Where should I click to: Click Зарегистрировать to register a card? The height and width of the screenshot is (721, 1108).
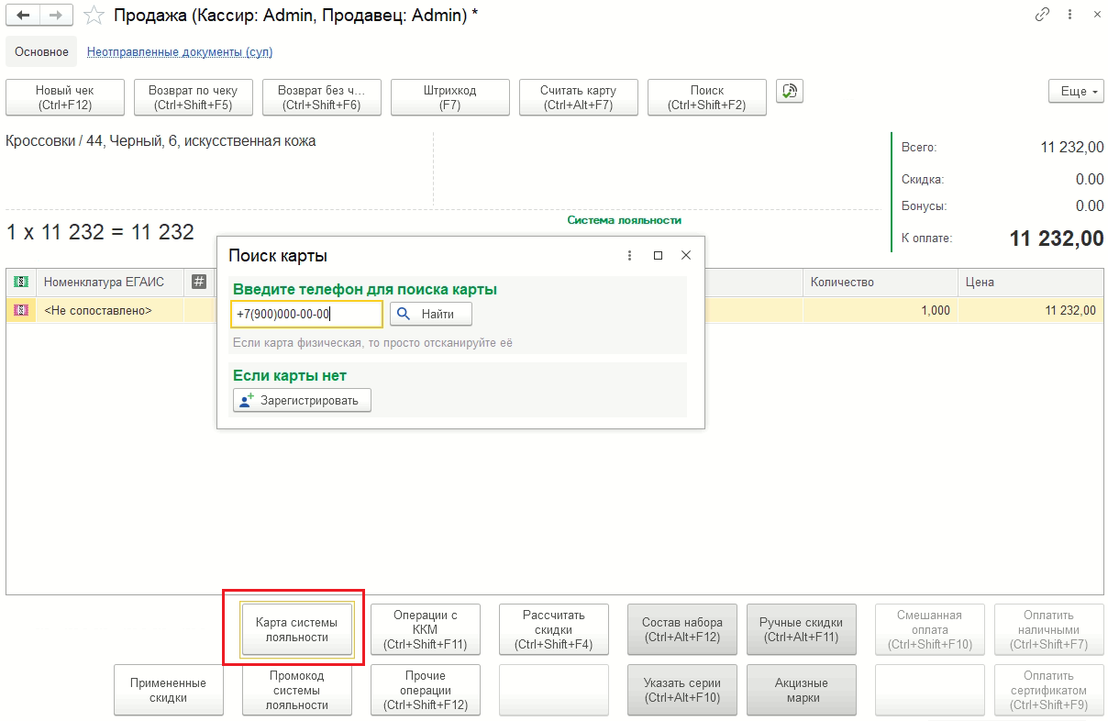pos(302,400)
